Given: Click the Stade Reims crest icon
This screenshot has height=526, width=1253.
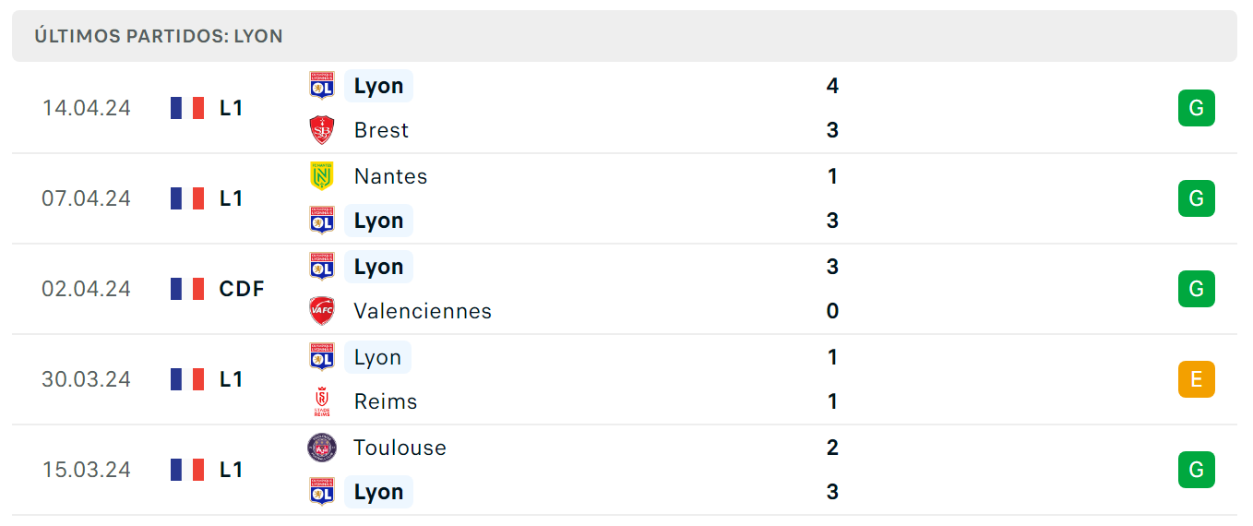Looking at the screenshot, I should [x=322, y=401].
